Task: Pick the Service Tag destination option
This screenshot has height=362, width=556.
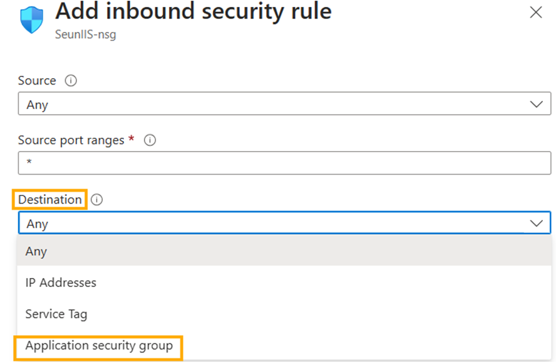Action: click(56, 314)
